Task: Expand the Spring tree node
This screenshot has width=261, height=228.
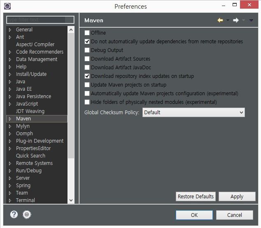Action: click(x=10, y=186)
